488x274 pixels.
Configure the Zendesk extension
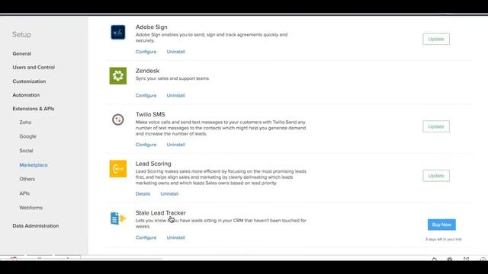(x=146, y=95)
